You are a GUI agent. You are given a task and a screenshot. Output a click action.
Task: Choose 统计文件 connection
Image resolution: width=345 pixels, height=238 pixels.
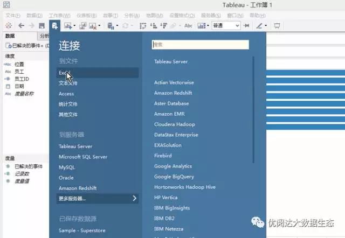pos(68,104)
